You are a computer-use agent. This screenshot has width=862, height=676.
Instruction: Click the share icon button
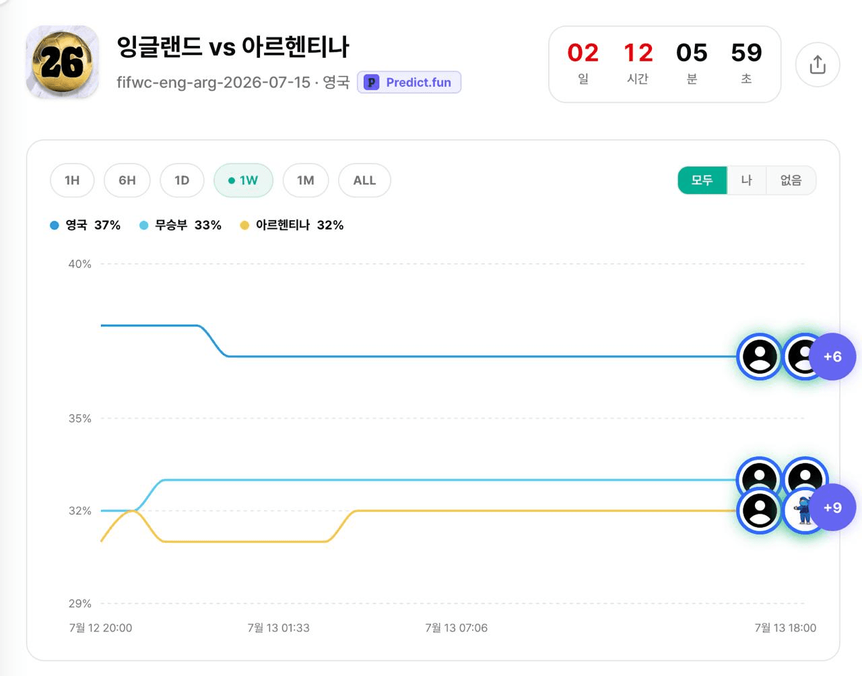click(818, 65)
